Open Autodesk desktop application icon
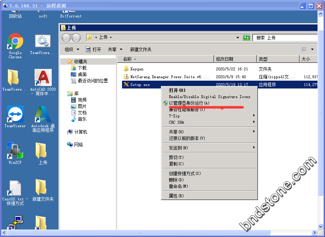 tap(43, 115)
